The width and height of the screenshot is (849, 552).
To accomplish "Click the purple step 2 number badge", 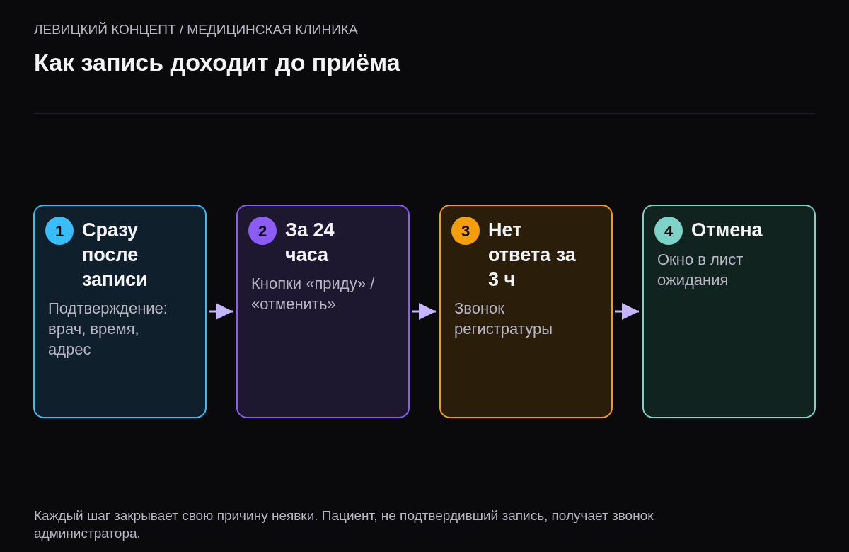I will pyautogui.click(x=262, y=231).
